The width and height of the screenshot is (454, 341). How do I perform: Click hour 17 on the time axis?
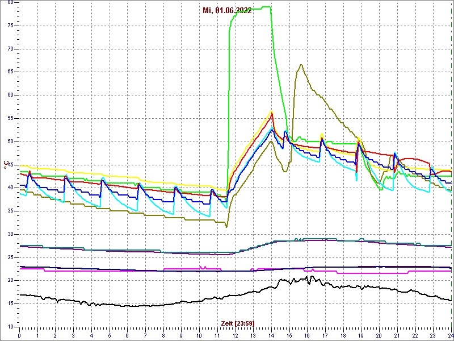(325, 336)
